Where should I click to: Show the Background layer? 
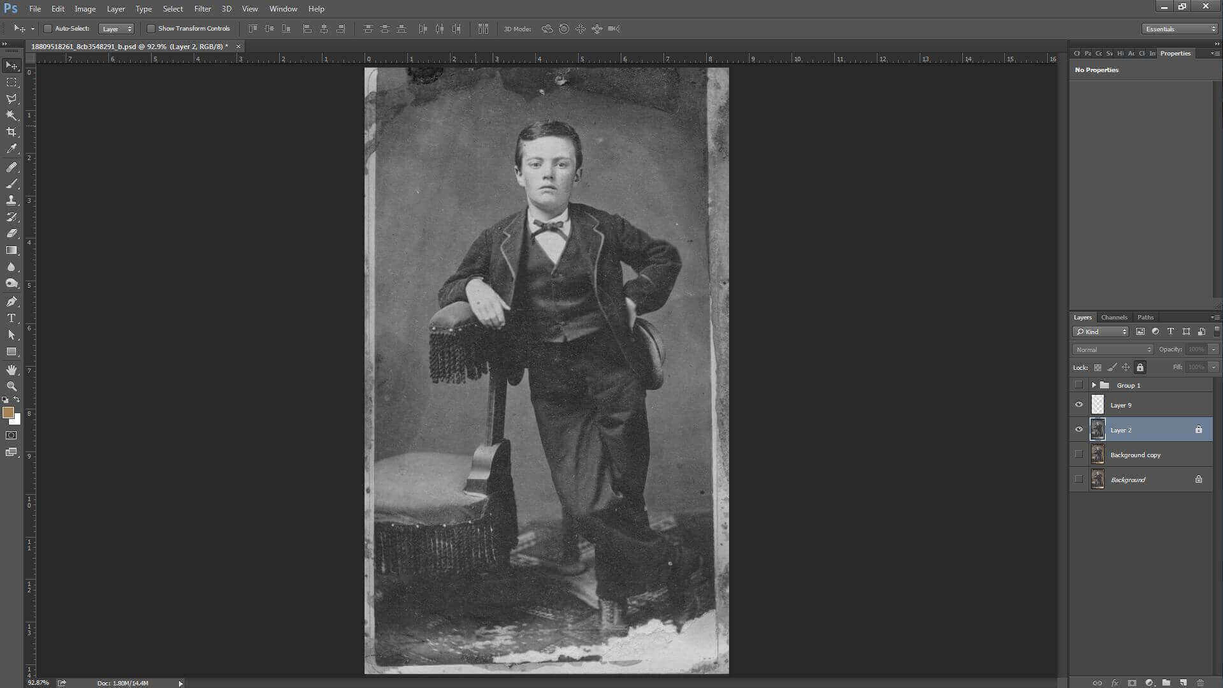[x=1078, y=479]
